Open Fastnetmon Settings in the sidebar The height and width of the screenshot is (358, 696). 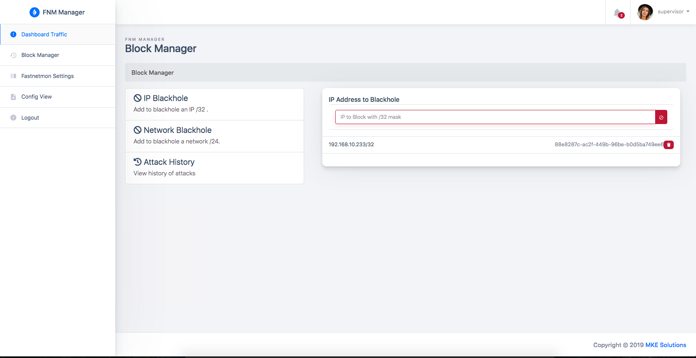tap(58, 76)
